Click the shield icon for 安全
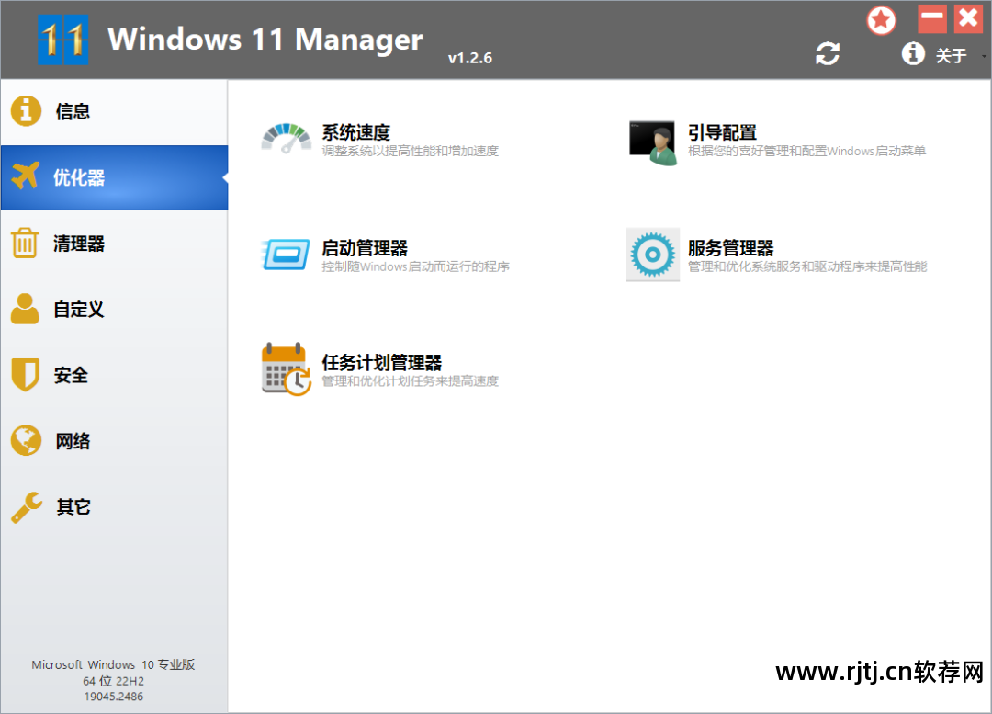The image size is (992, 714). (x=26, y=375)
